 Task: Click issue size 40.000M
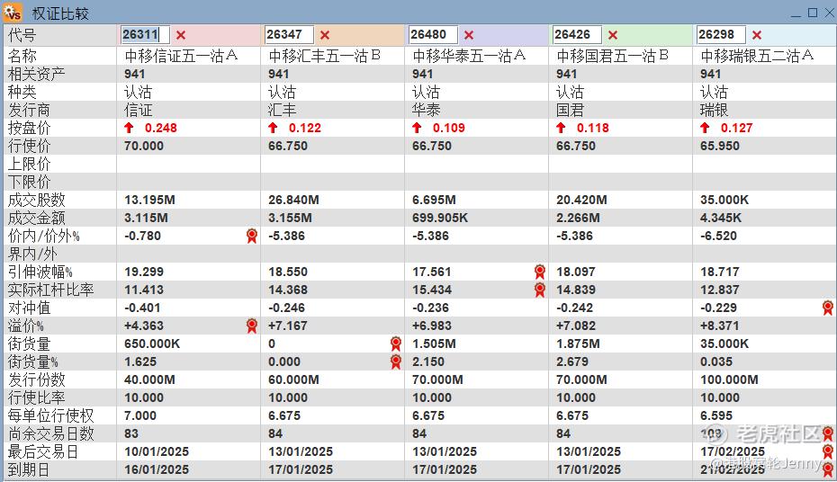(x=149, y=379)
